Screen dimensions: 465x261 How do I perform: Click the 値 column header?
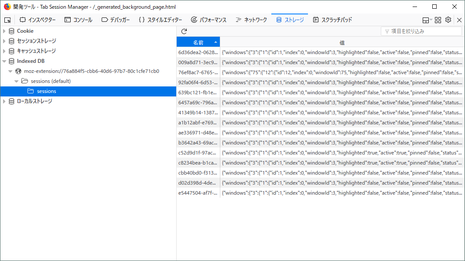point(342,42)
